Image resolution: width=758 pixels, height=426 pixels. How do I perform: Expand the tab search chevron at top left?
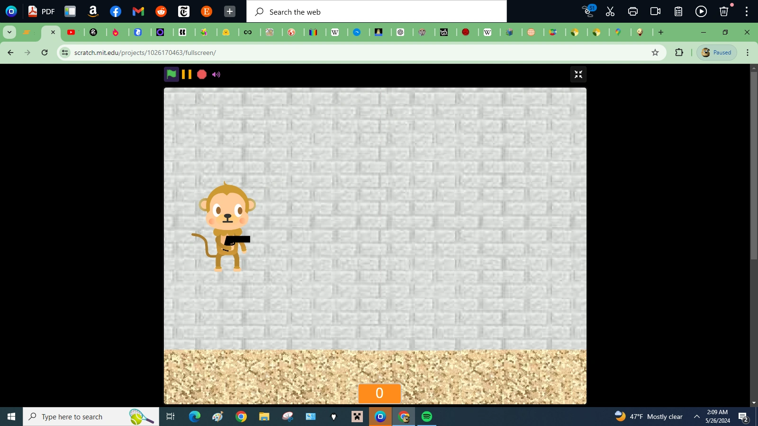pos(9,32)
